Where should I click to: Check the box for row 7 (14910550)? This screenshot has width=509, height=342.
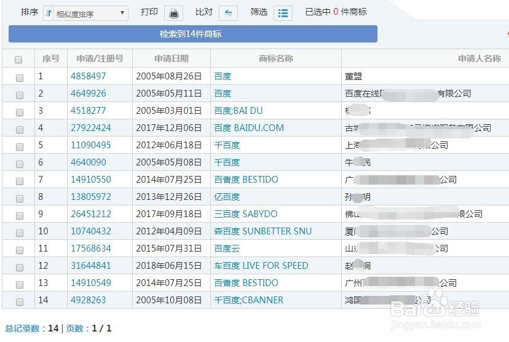tap(20, 181)
